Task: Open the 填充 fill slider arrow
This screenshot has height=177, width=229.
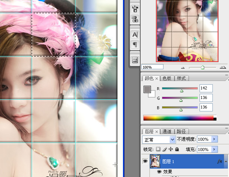Action: [x=214, y=149]
